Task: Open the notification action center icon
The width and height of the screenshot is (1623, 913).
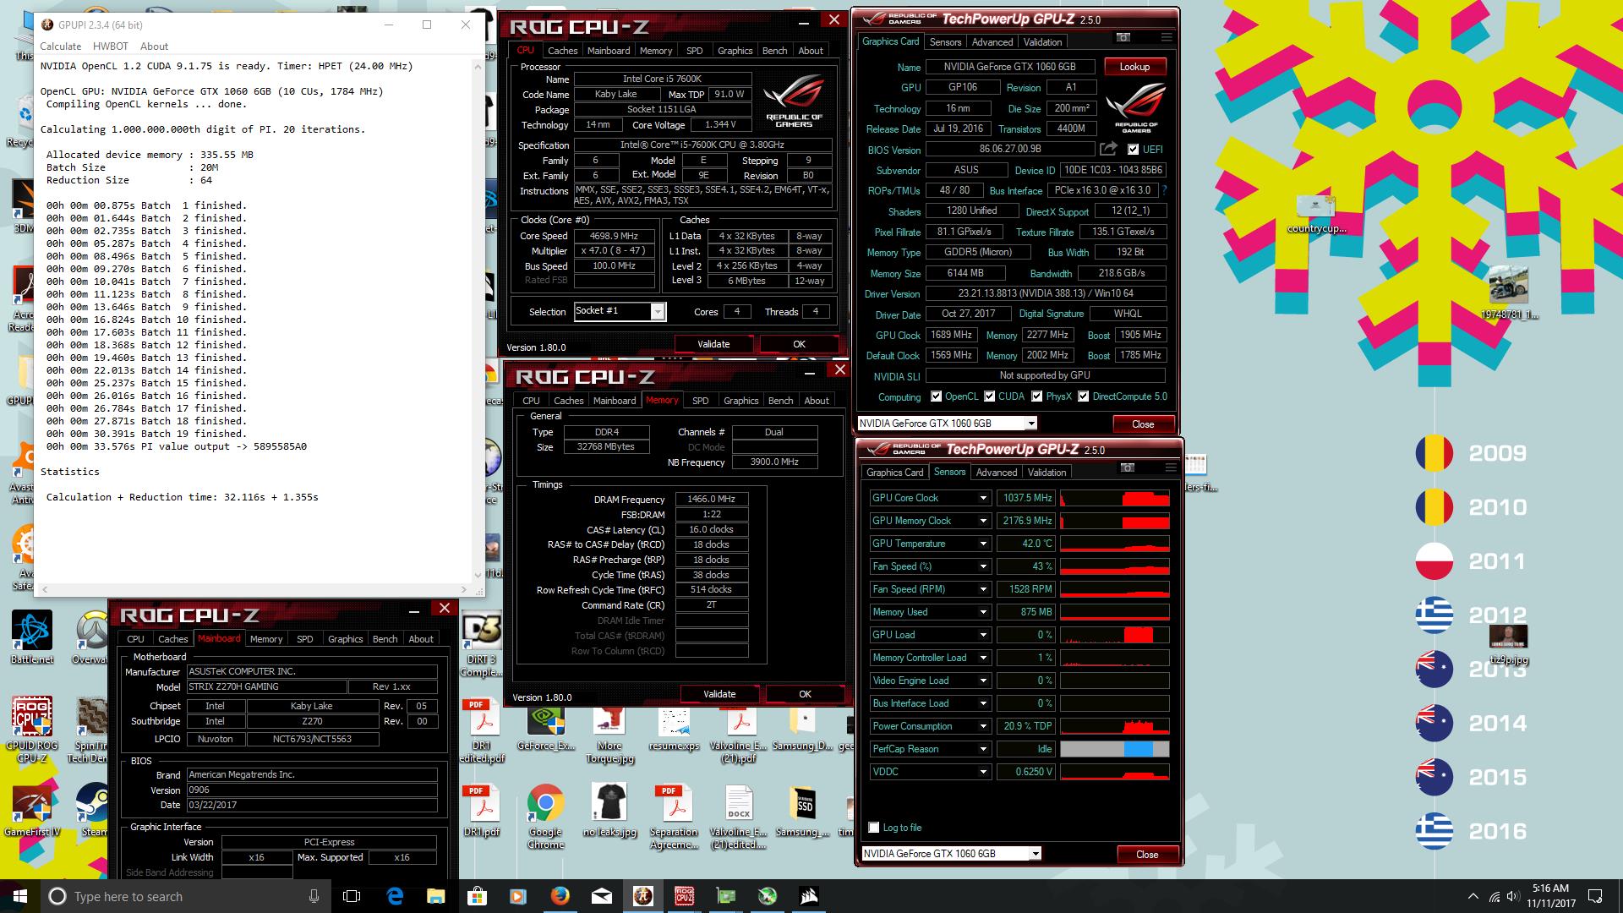Action: (x=1595, y=896)
